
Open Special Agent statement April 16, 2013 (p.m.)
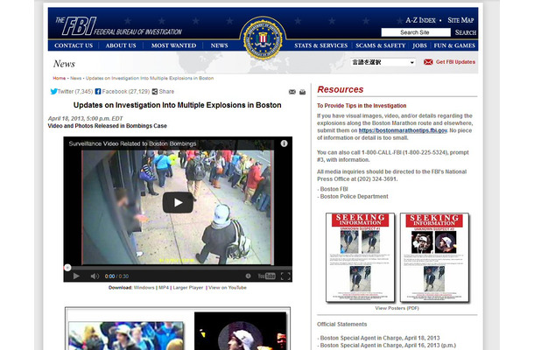[388, 346]
